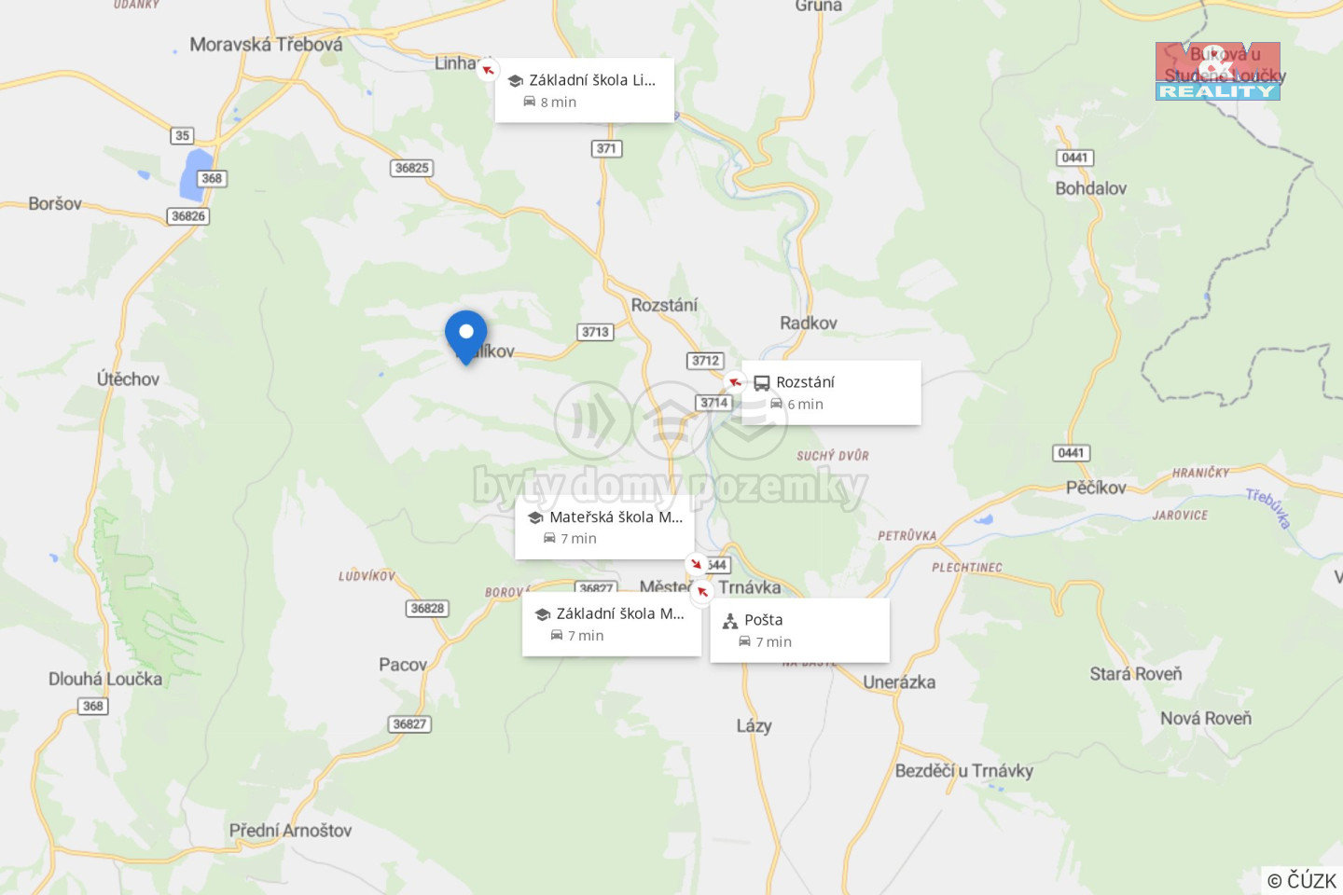The height and width of the screenshot is (895, 1343).
Task: Click the Městečko Trnávka town label
Action: pyautogui.click(x=710, y=586)
